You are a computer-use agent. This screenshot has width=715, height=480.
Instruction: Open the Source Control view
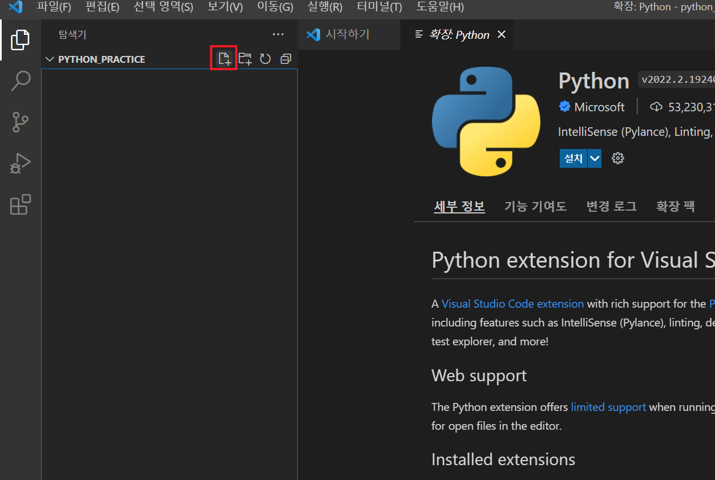(x=21, y=122)
